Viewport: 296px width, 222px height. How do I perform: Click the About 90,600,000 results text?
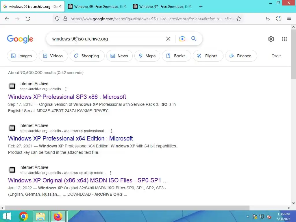[46, 73]
